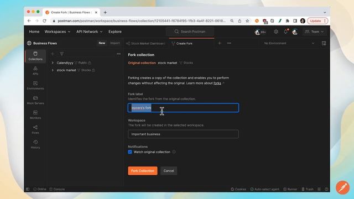Open the Mock Servers sidebar panel
The width and height of the screenshot is (354, 199).
coord(35,100)
